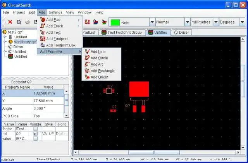Select Add Rectangle in the primitive submenu
248x163 pixels.
click(x=102, y=71)
